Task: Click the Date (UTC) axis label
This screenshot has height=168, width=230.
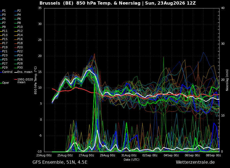Action: pos(132,160)
